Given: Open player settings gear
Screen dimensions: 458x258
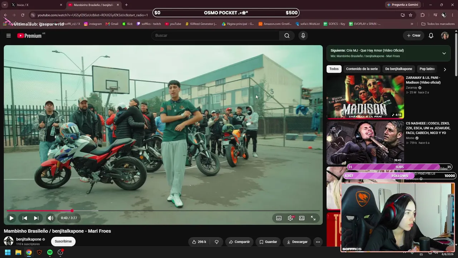Looking at the screenshot, I should [x=291, y=218].
